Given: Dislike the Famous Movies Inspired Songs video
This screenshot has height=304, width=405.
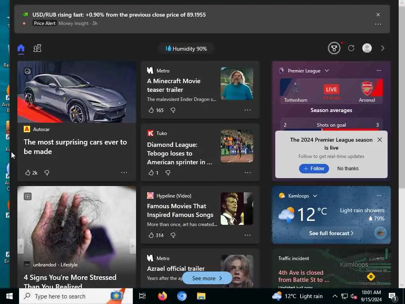Looking at the screenshot, I should click(173, 235).
